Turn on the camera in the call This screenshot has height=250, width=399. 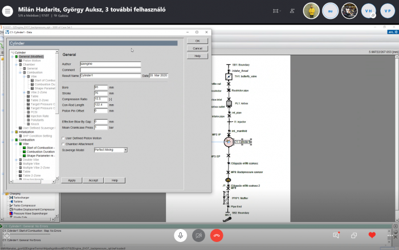coord(198,235)
